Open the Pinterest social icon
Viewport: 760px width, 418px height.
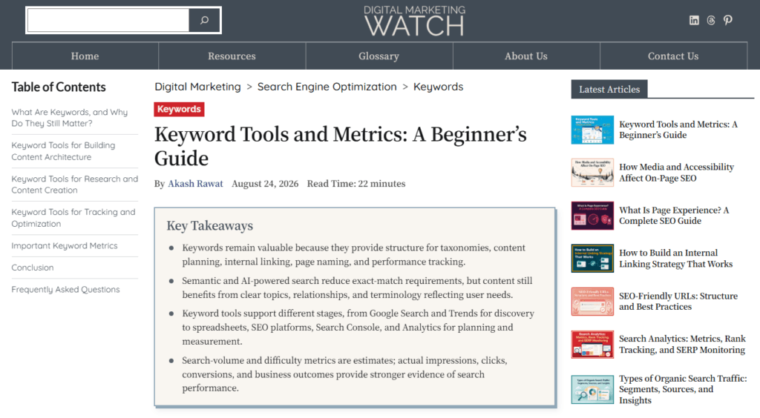[727, 20]
